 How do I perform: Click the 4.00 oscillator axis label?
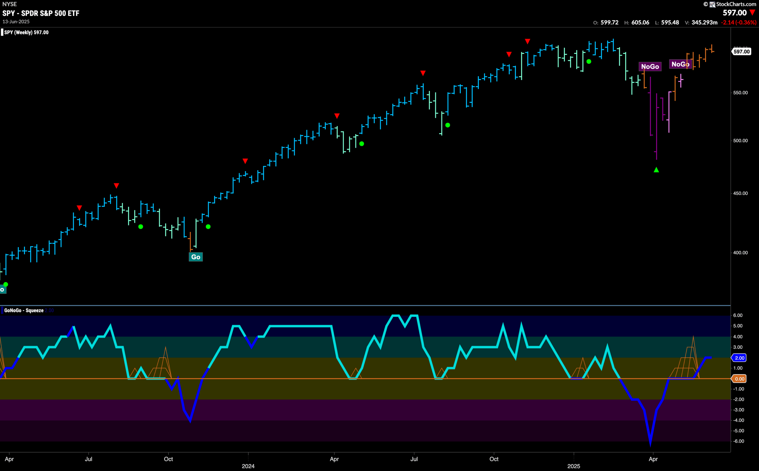[x=738, y=337]
